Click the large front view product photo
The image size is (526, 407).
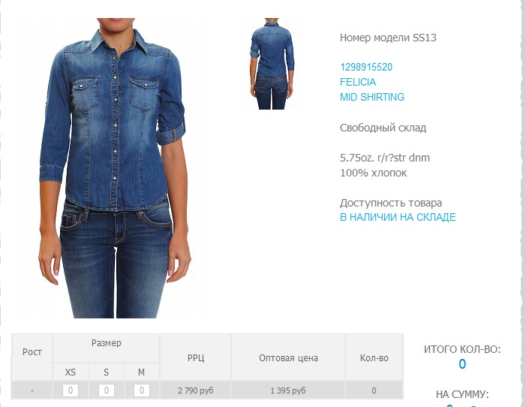(x=115, y=168)
